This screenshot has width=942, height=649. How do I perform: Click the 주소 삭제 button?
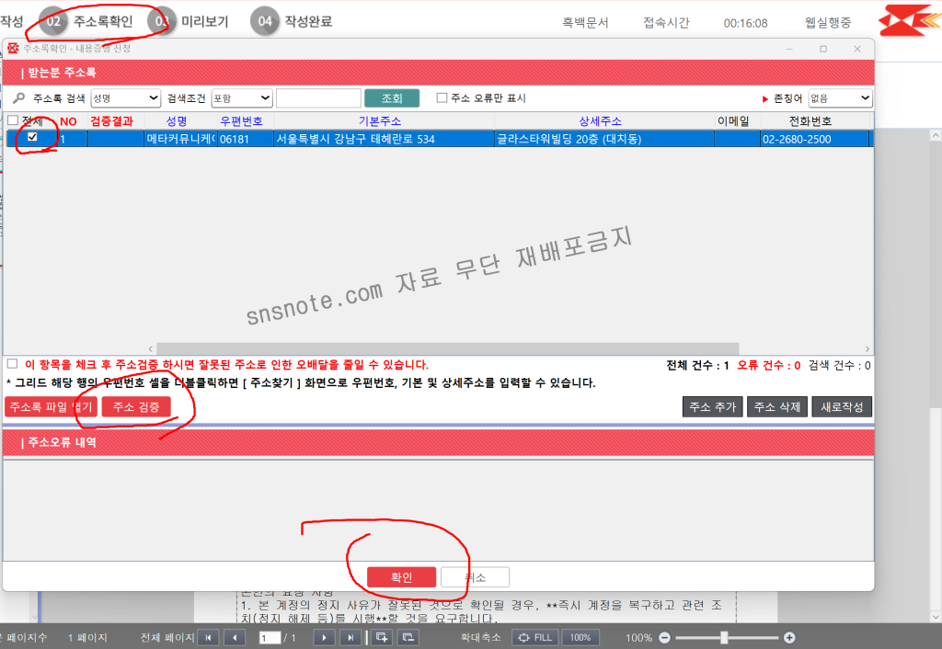pyautogui.click(x=777, y=406)
